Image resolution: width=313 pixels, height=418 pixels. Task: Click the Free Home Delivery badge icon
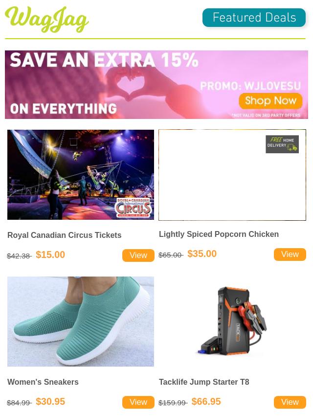(282, 144)
